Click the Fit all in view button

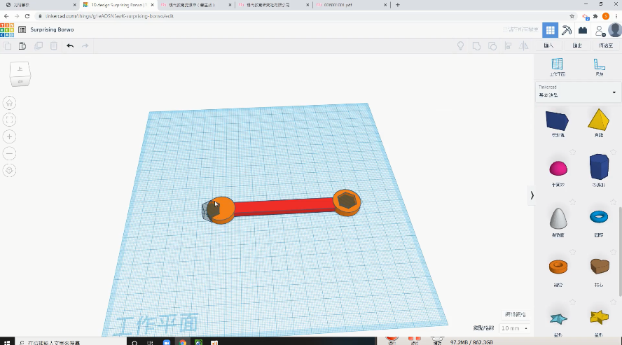[10, 120]
